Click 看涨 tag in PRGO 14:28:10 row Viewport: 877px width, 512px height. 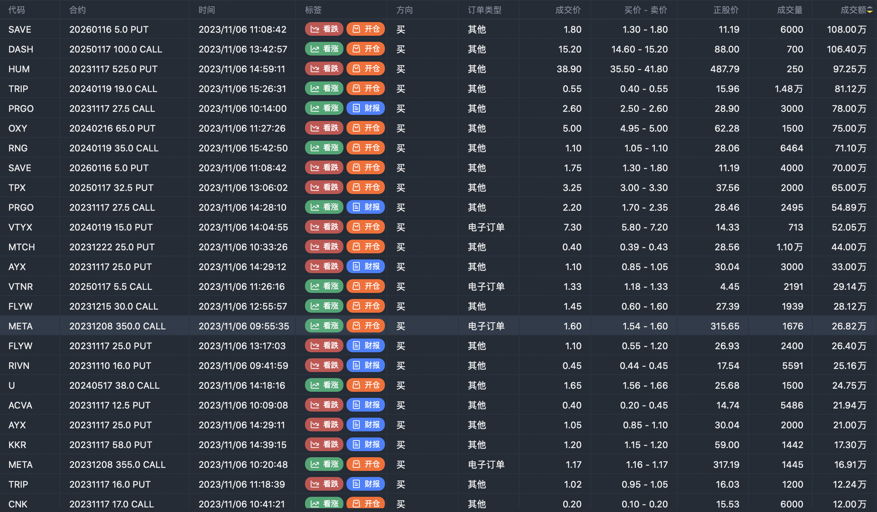(324, 207)
